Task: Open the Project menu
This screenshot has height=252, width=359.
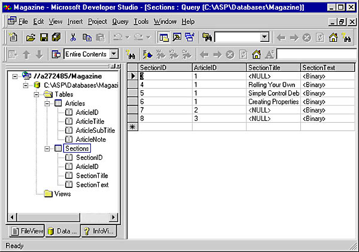Action: [x=97, y=22]
